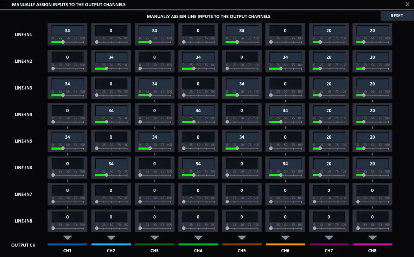Click LINE-IN1 to CH1 value field
Viewport: 414px width, 257px height.
point(68,31)
